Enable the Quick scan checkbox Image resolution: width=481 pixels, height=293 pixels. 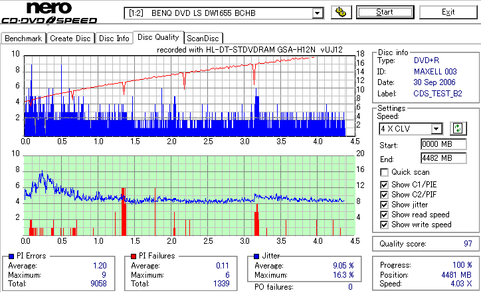pyautogui.click(x=384, y=172)
